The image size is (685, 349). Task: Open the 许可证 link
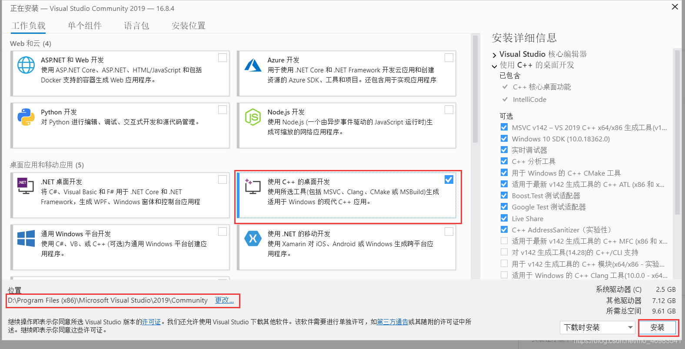click(151, 322)
